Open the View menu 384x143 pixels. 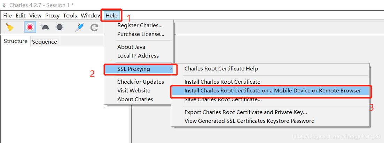(x=35, y=16)
